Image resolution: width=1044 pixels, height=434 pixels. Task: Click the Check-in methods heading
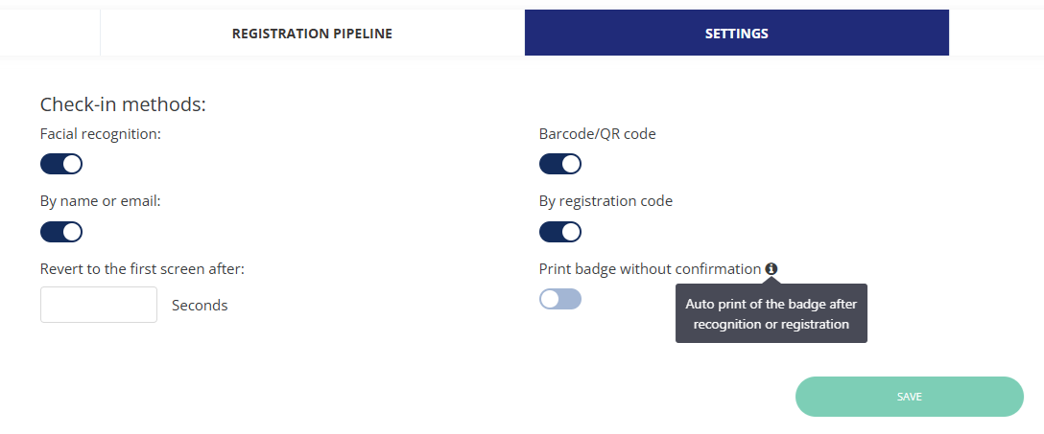click(x=123, y=103)
